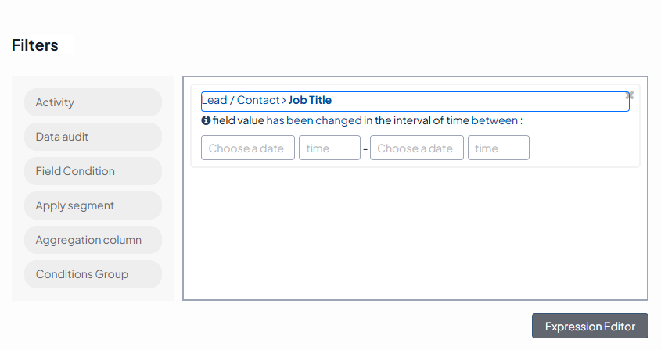This screenshot has height=350, width=661.
Task: Open the Expression Editor
Action: 590,327
